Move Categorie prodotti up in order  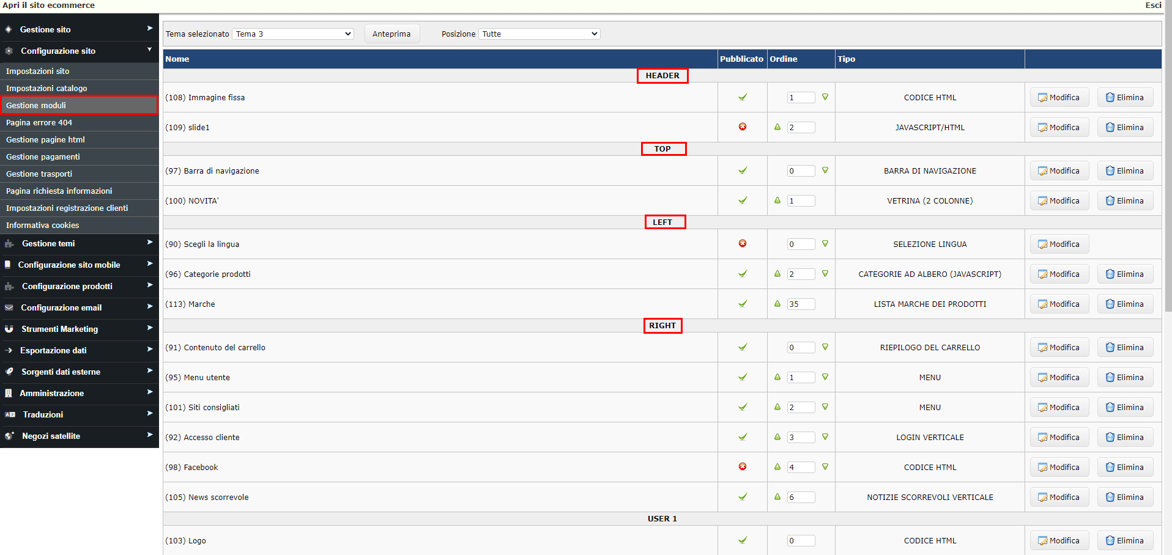click(777, 274)
